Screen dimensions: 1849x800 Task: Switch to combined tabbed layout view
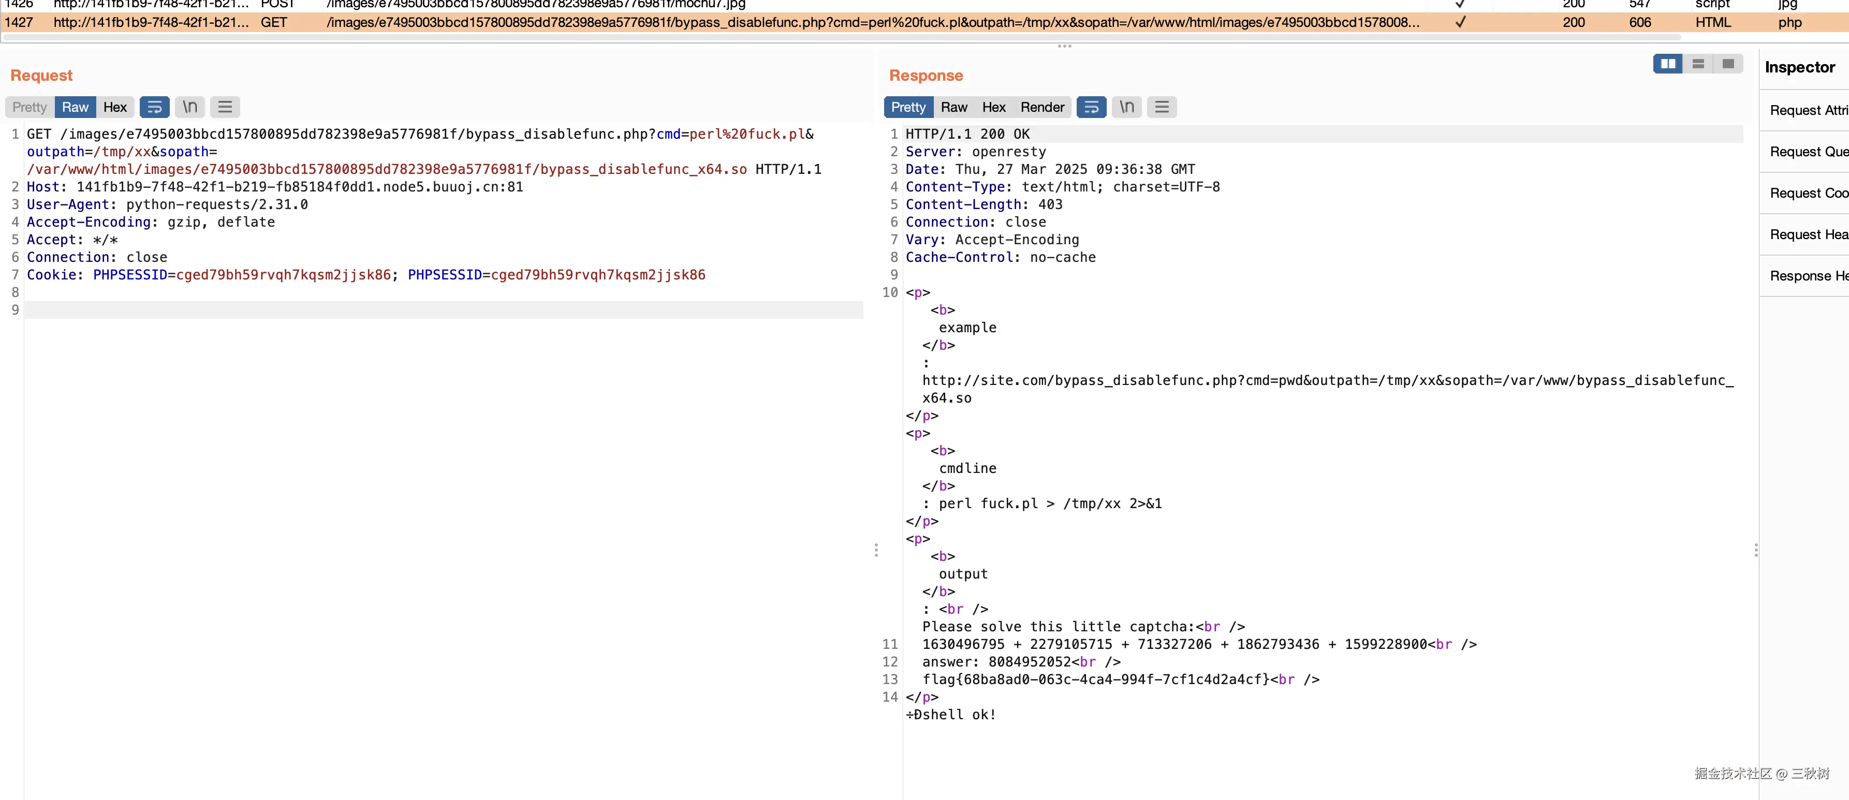[1728, 64]
